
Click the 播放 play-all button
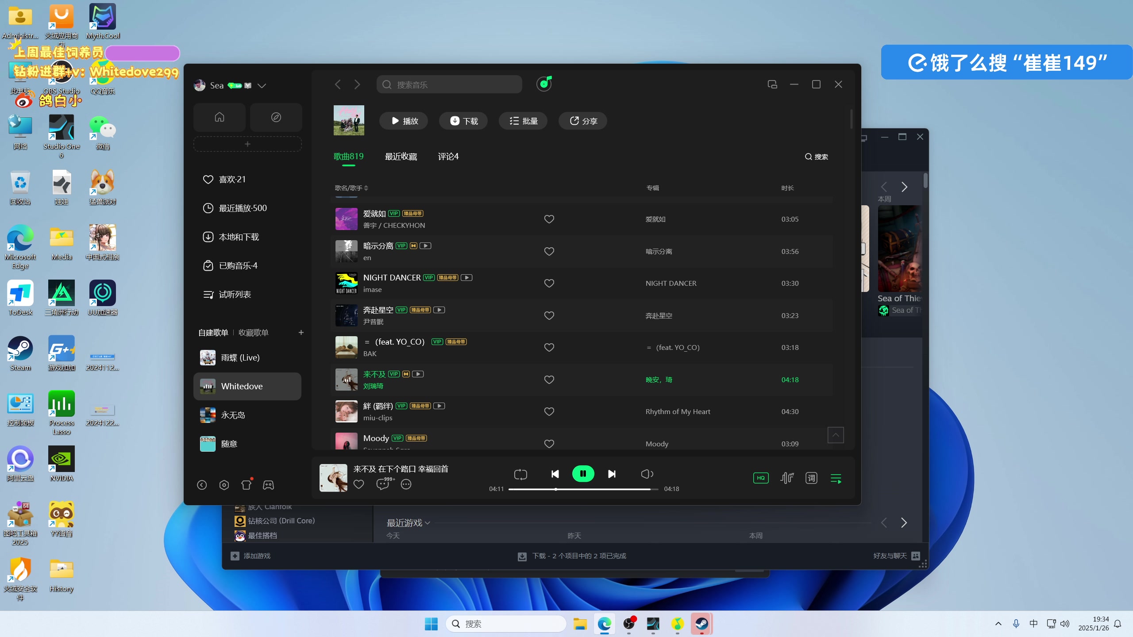(x=404, y=121)
